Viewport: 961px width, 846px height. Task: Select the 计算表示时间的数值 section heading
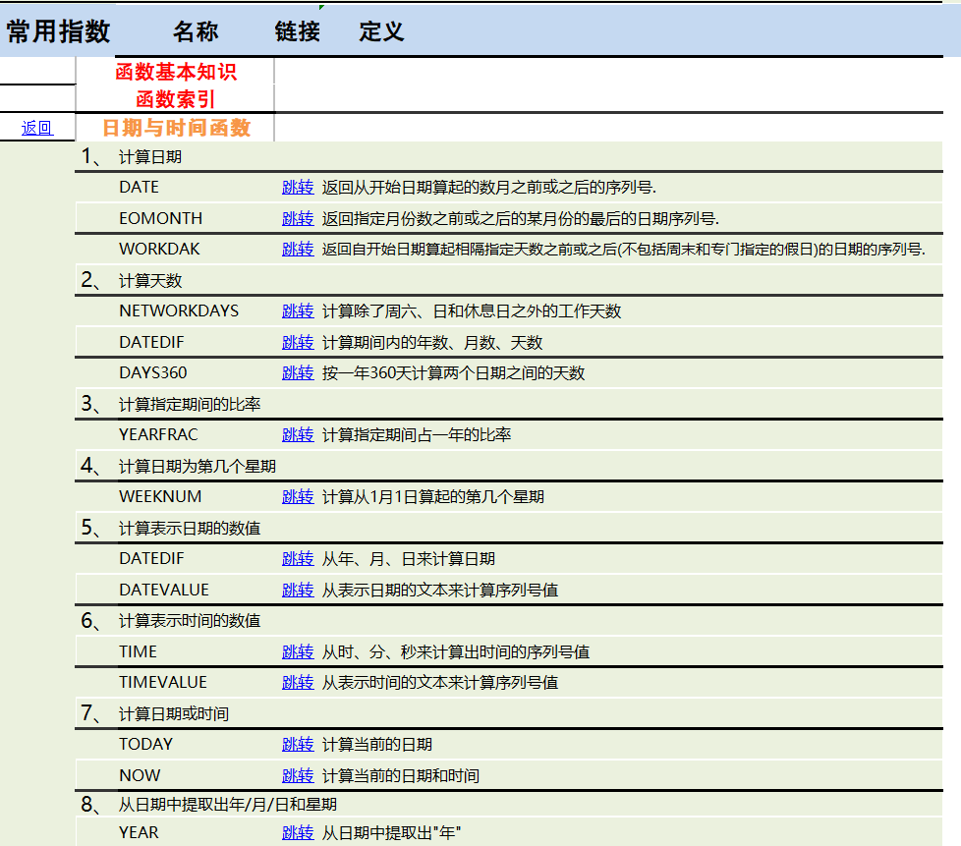point(190,620)
